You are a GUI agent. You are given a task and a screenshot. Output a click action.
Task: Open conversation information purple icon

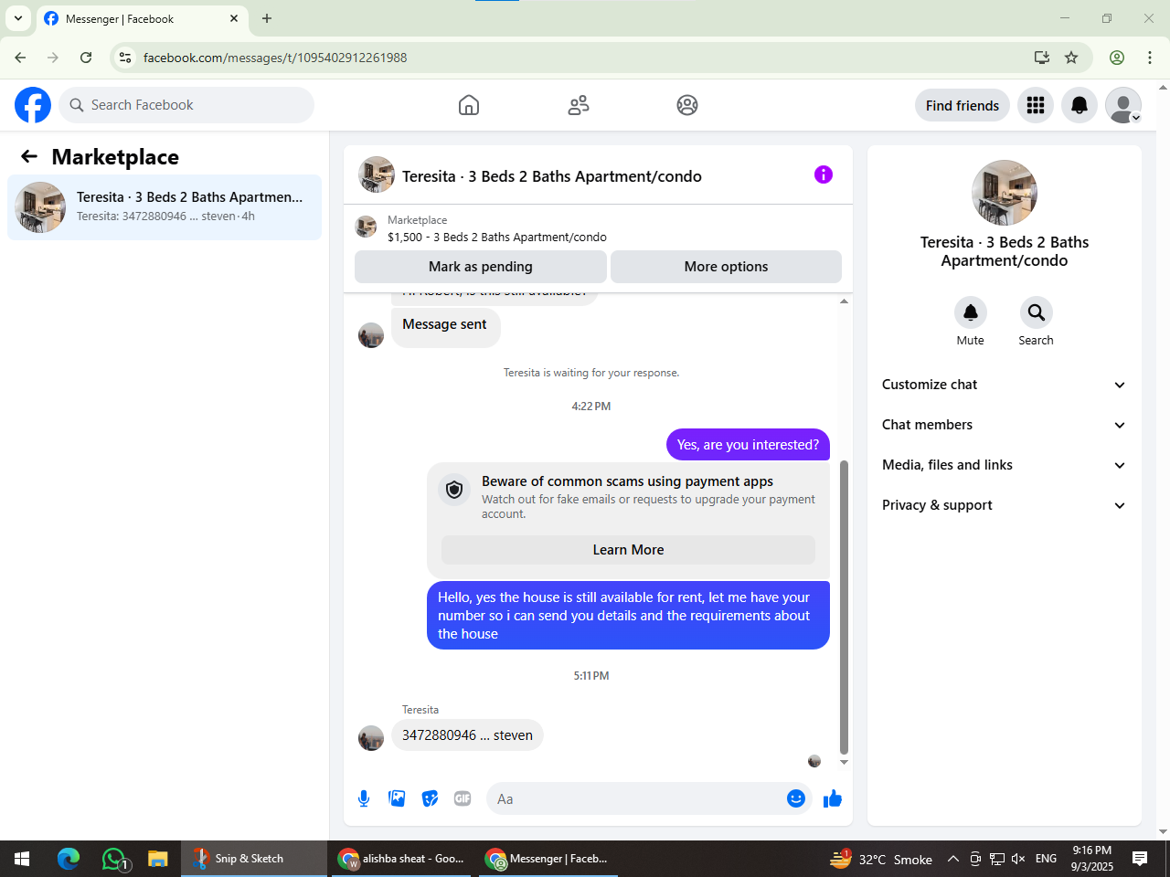(x=824, y=174)
